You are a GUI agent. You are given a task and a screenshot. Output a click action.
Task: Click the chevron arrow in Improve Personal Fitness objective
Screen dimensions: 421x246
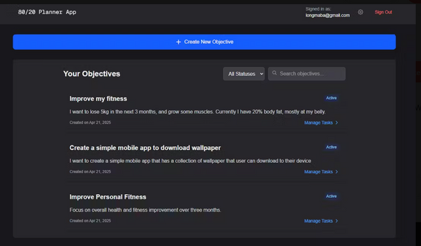click(337, 221)
